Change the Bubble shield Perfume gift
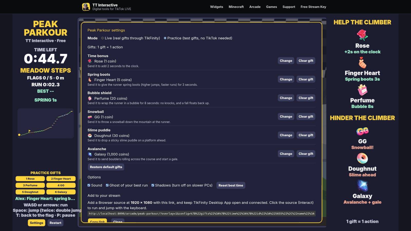This screenshot has width=411, height=231. point(286,98)
